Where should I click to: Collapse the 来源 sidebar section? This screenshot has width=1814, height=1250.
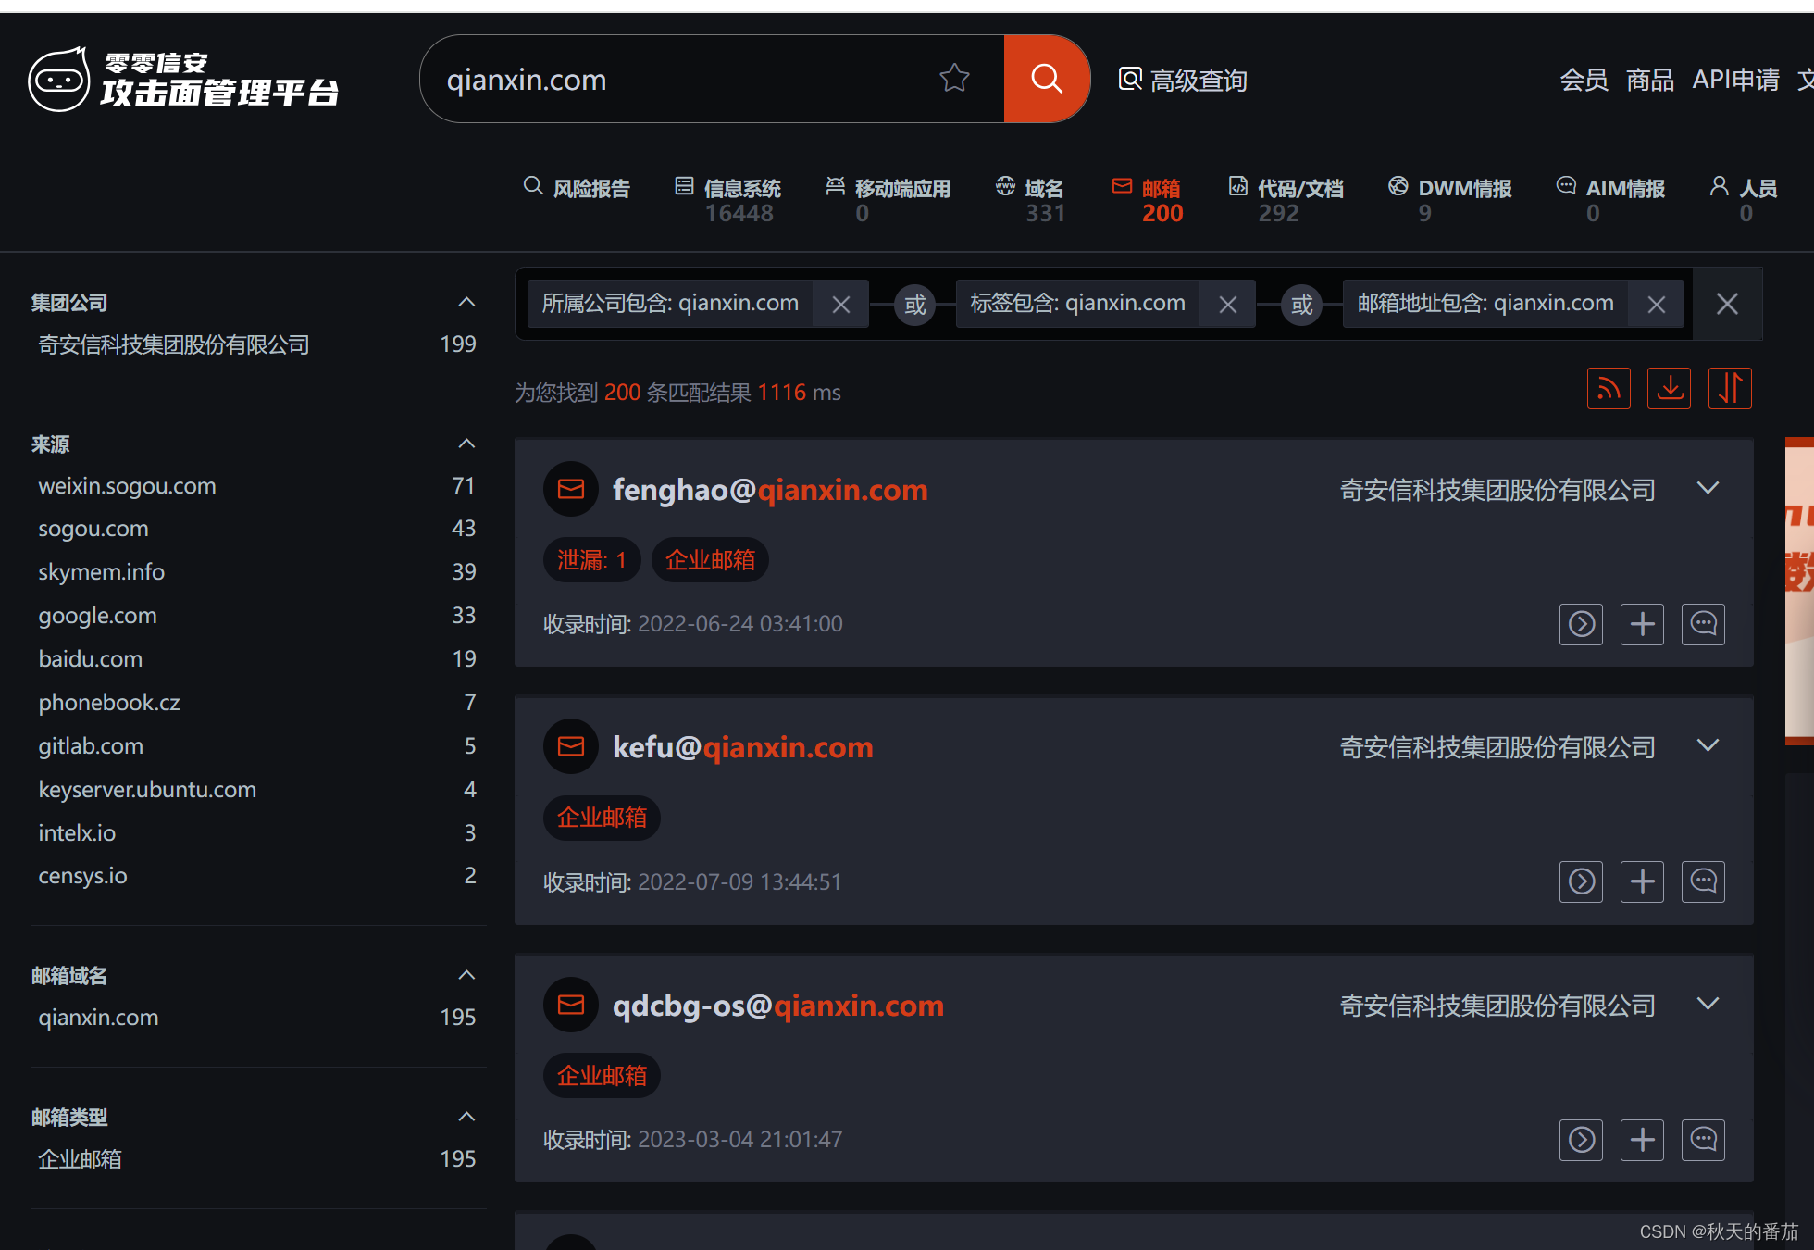coord(466,444)
